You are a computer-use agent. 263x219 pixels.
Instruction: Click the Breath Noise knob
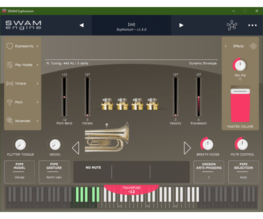click(208, 145)
